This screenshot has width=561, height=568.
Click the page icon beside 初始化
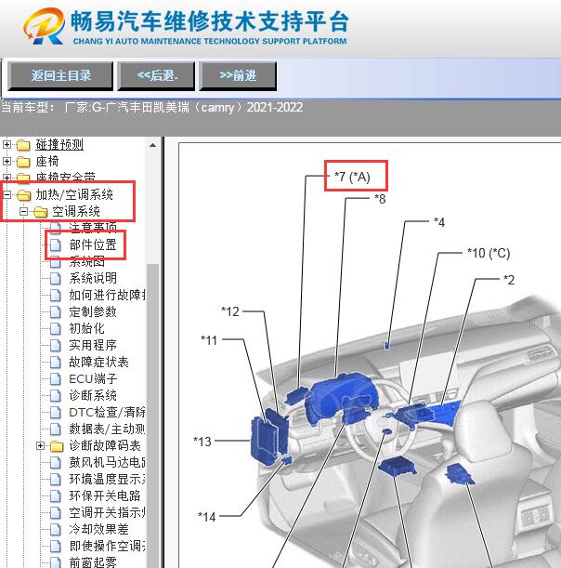point(55,328)
